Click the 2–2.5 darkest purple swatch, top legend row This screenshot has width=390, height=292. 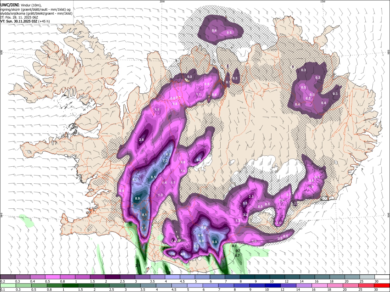coord(112,277)
